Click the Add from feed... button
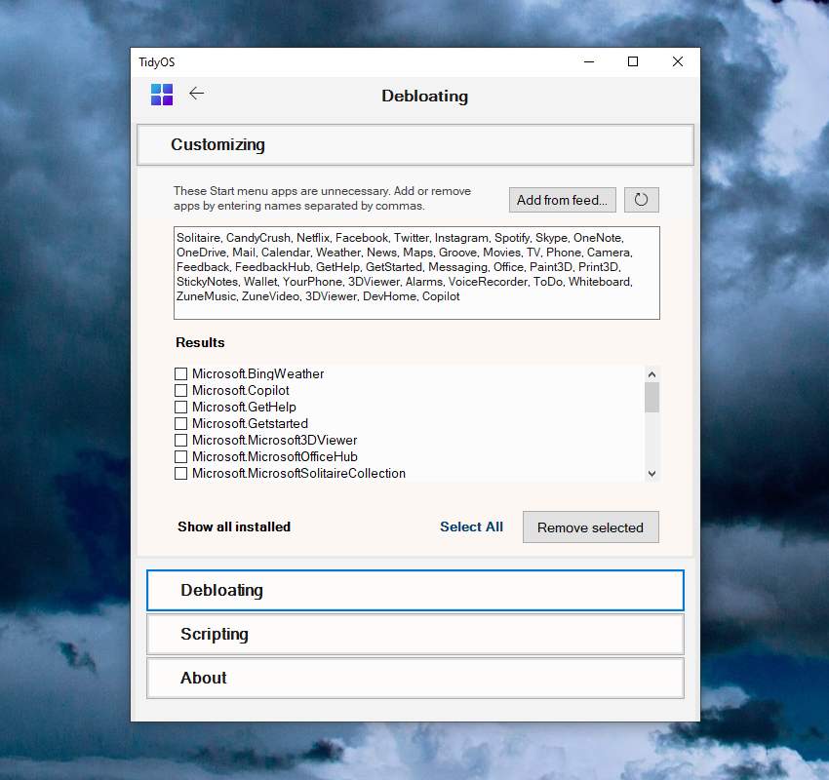 [563, 200]
